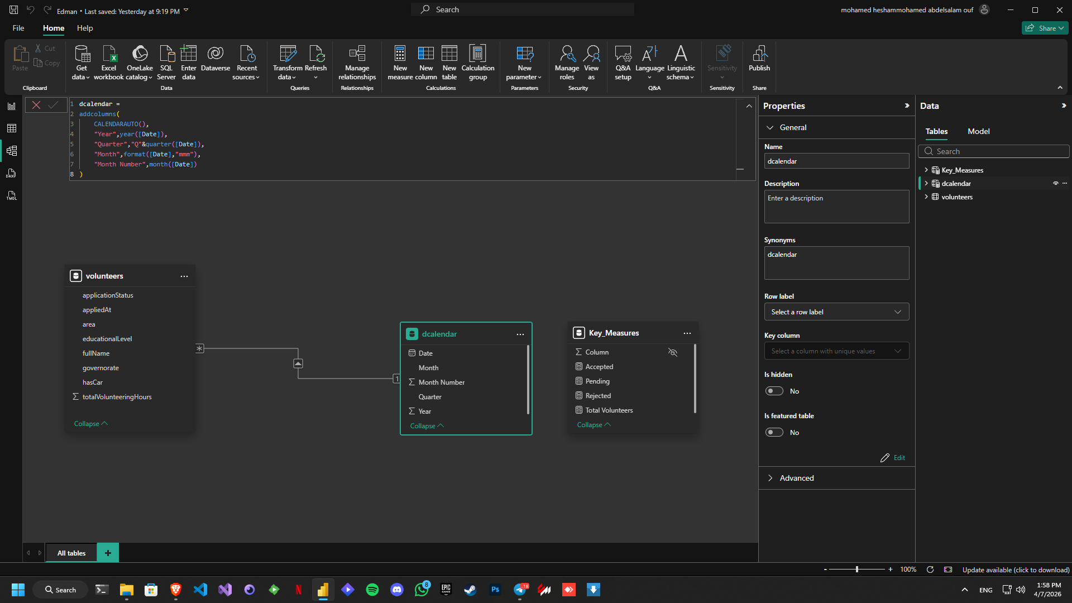Open the Row label dropdown
Image resolution: width=1072 pixels, height=603 pixels.
coord(836,312)
